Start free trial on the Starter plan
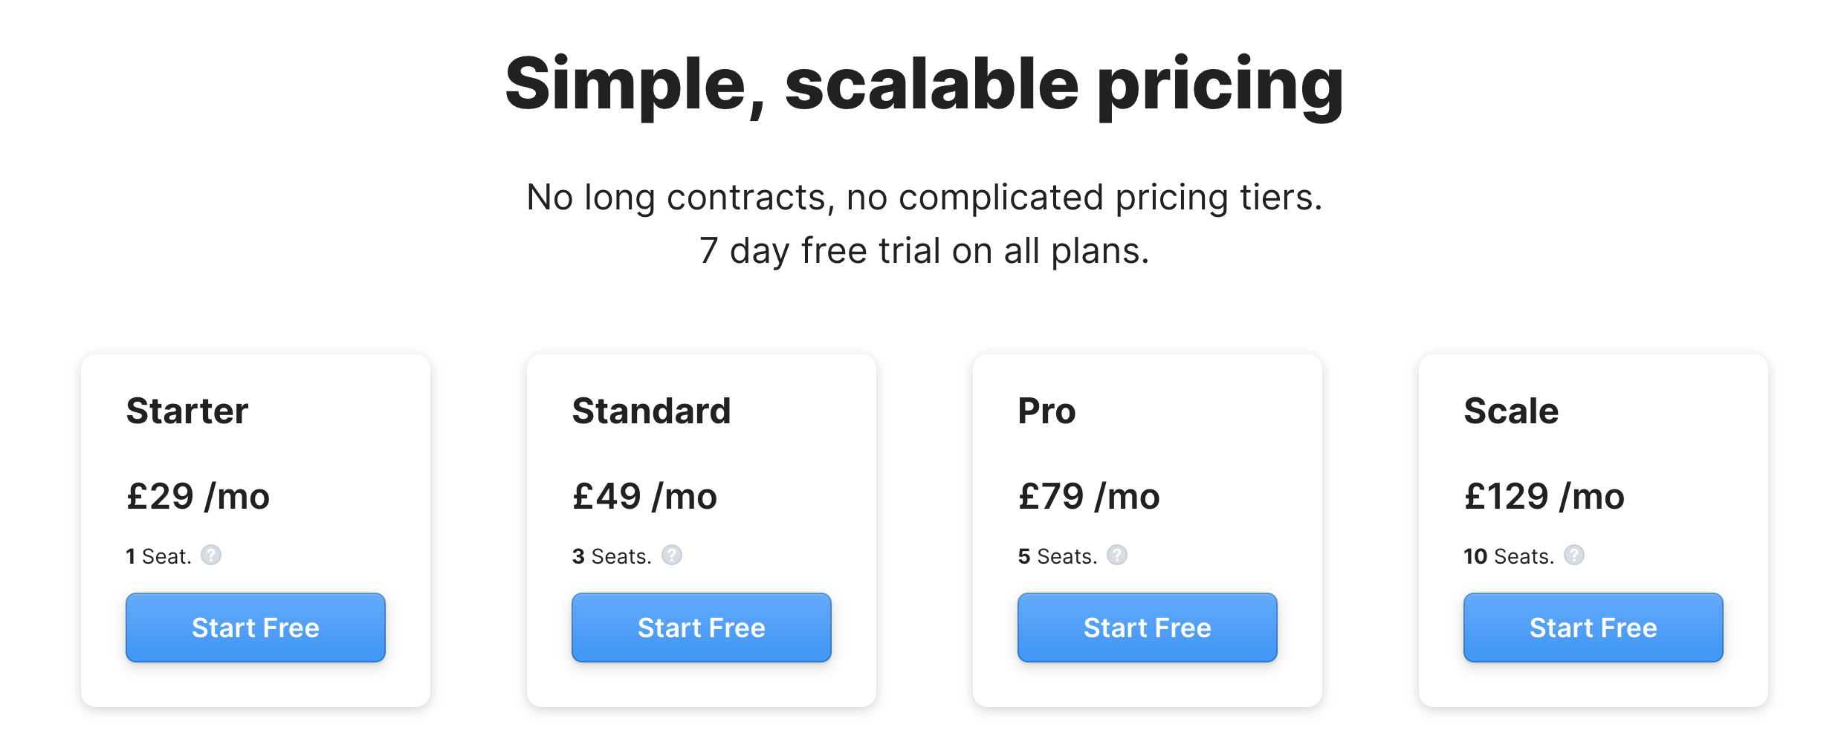Viewport: 1844px width, 733px height. tap(256, 628)
